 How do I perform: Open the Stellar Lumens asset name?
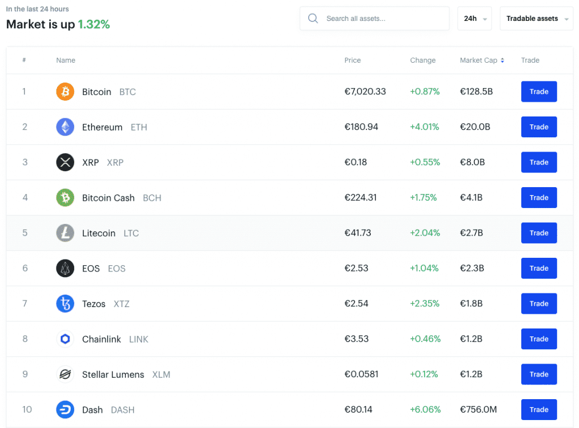tap(113, 375)
